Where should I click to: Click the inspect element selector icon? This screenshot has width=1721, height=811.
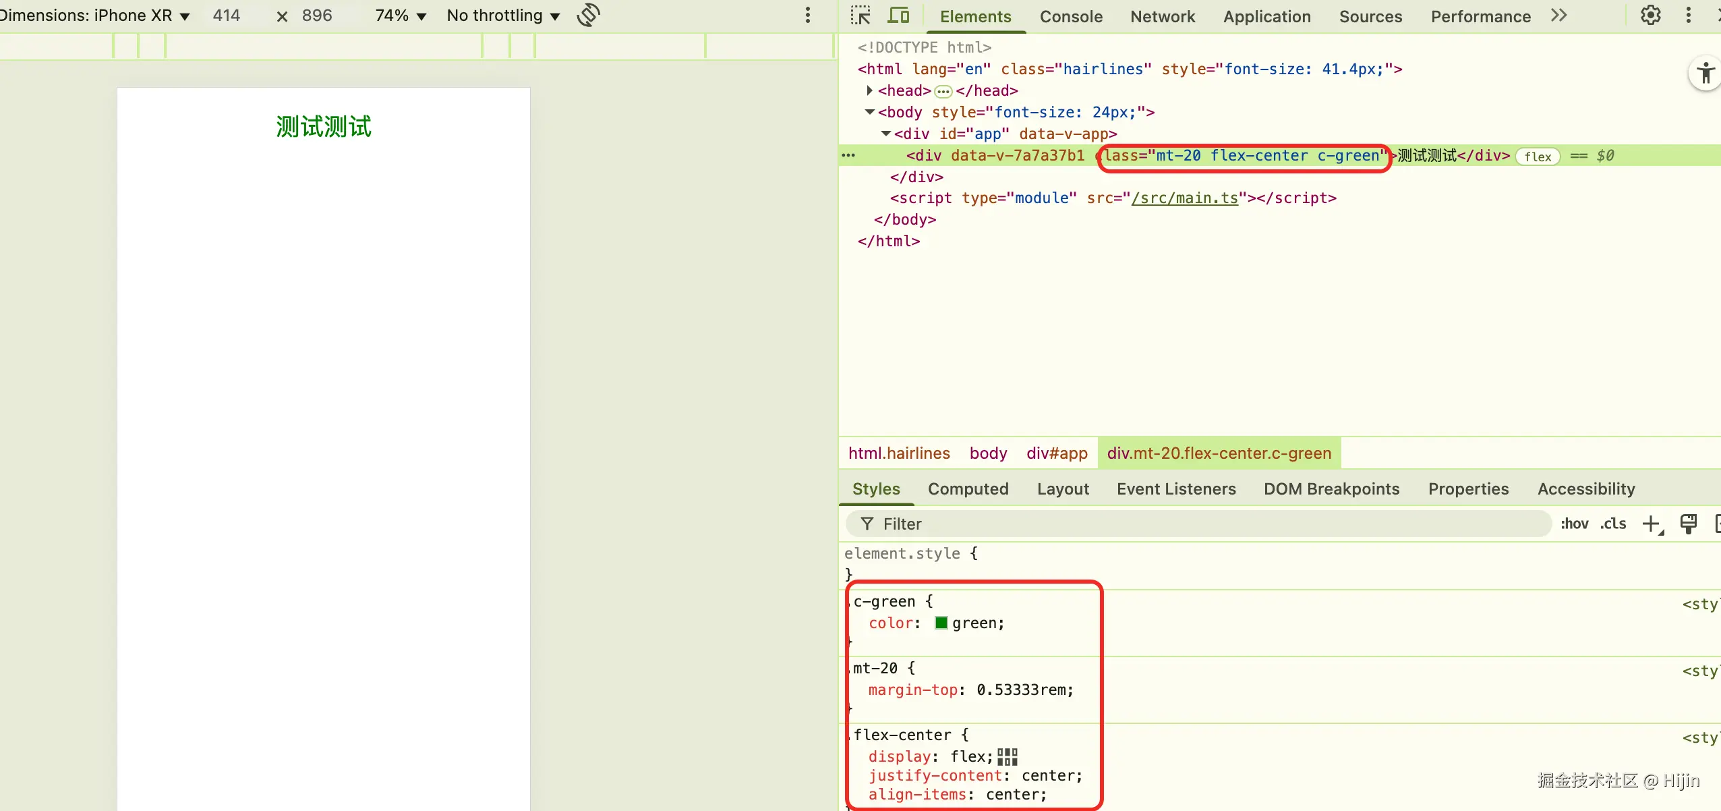pos(860,16)
